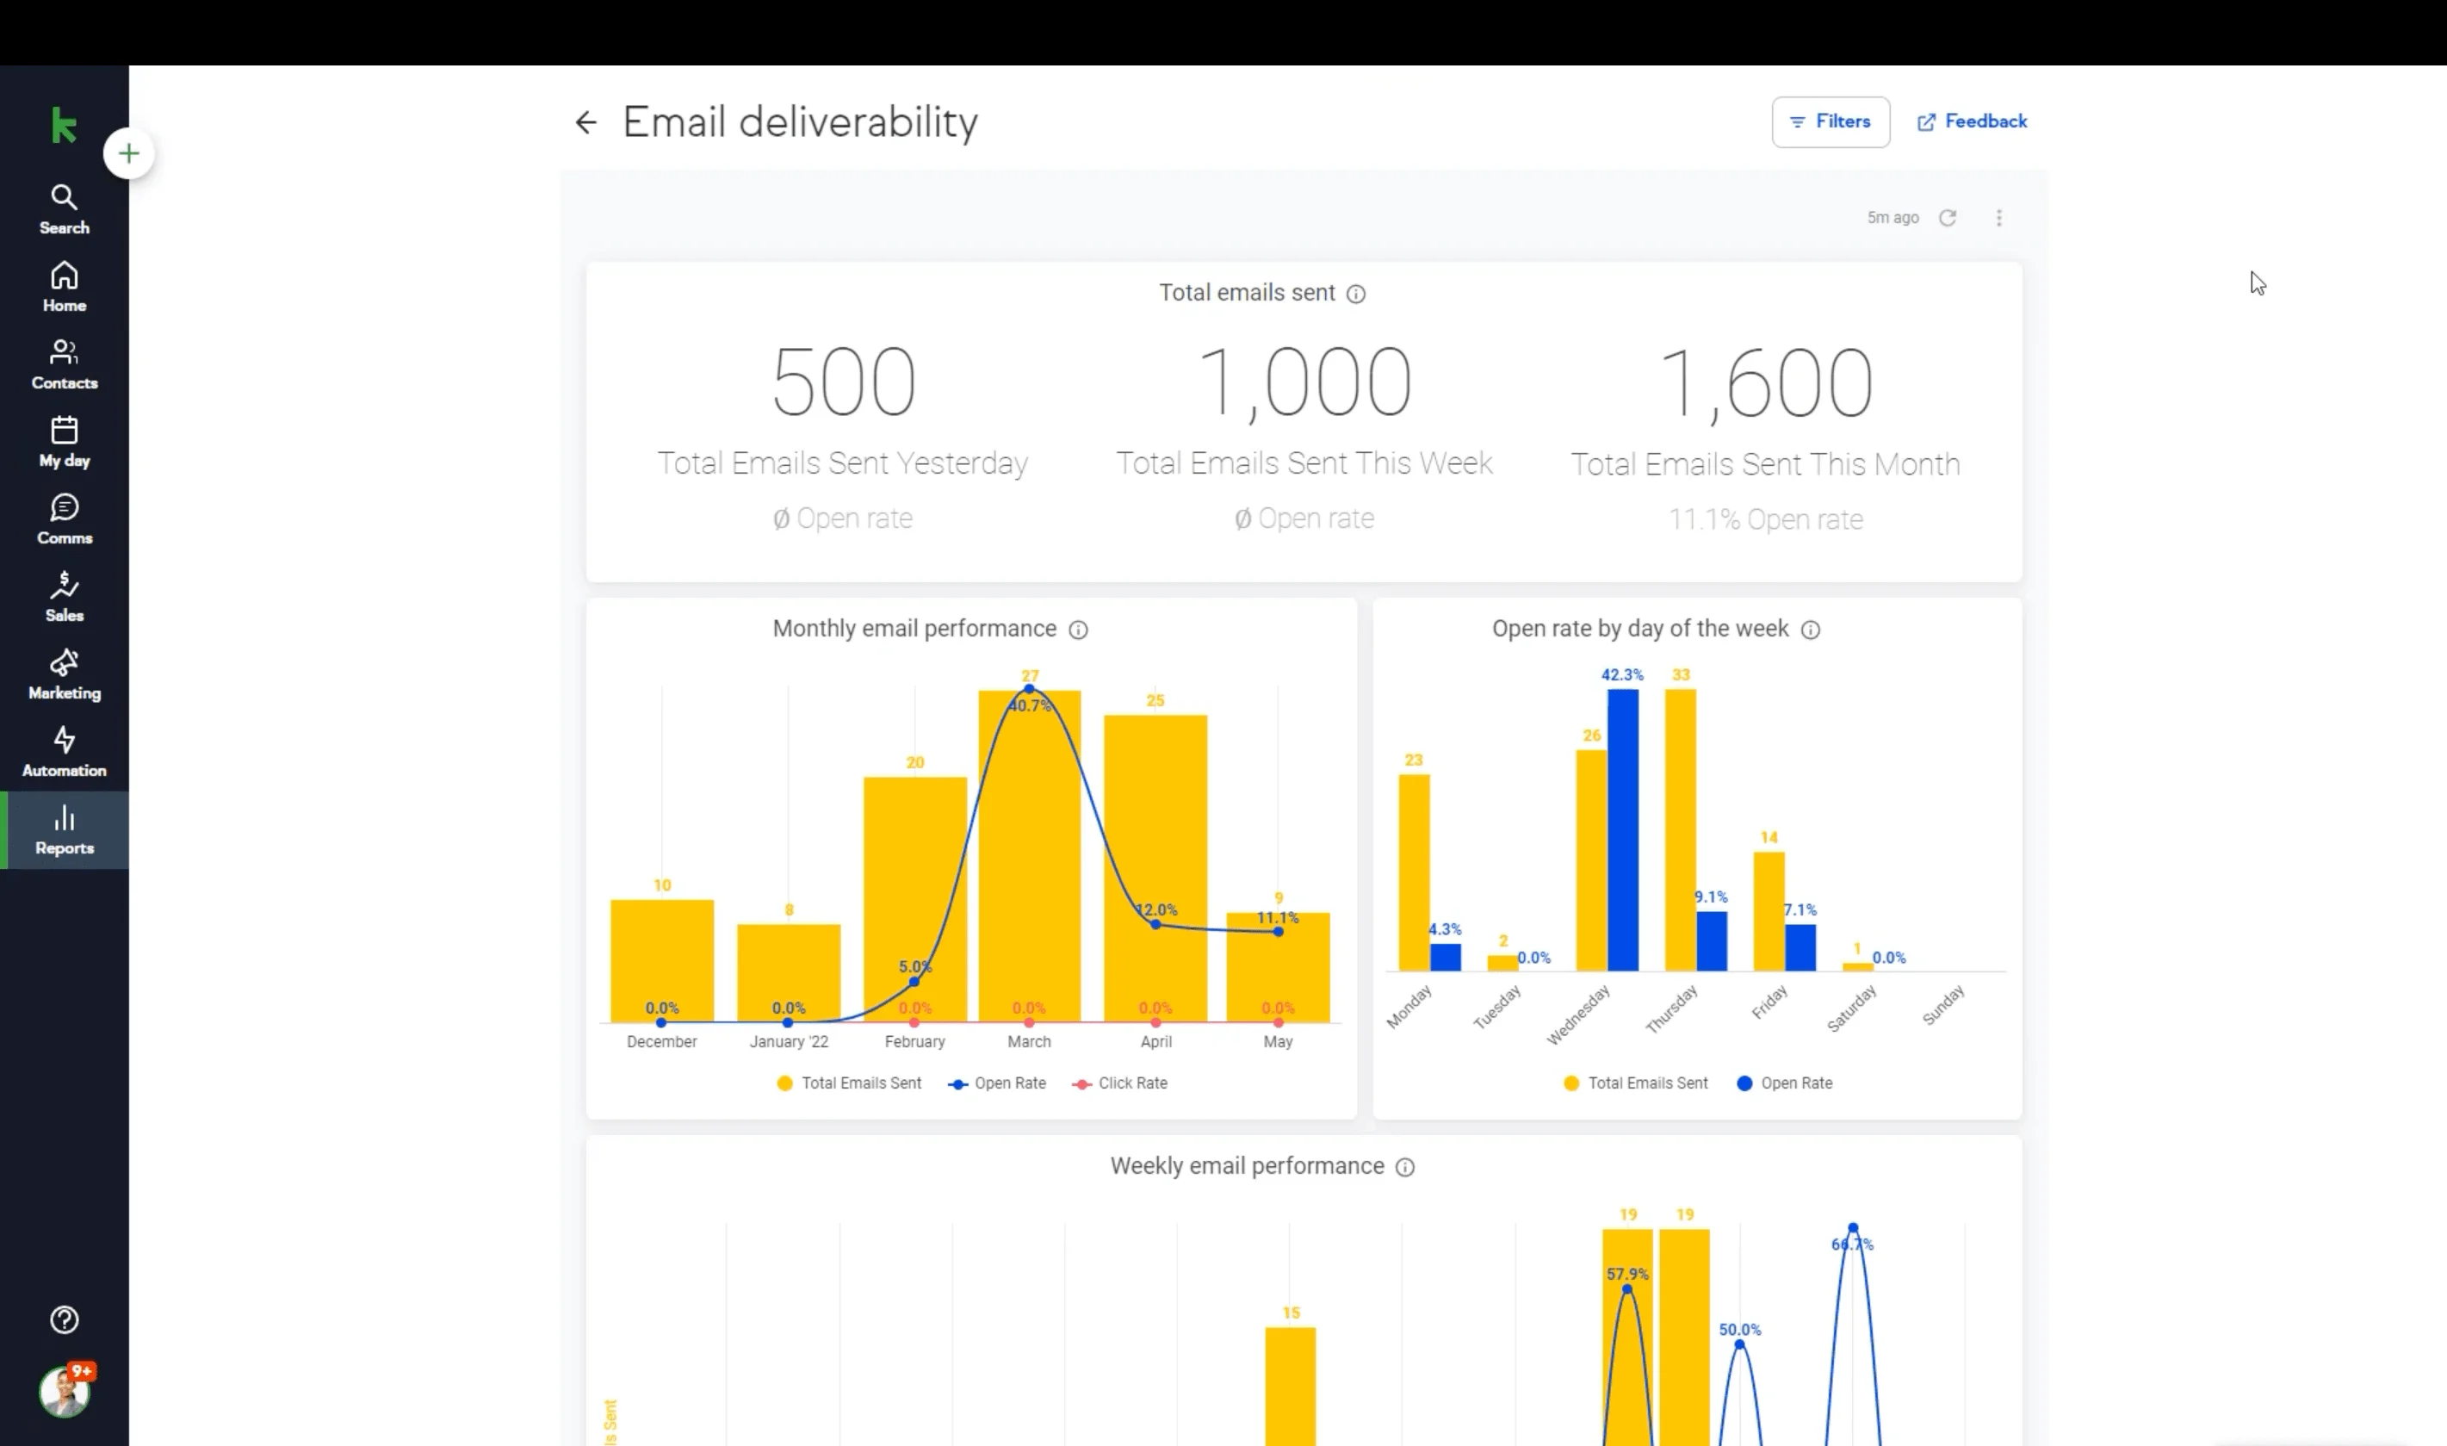Open Search in the sidebar
Viewport: 2447px width, 1446px height.
pos(65,209)
